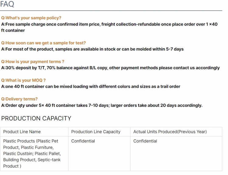Select the sample policy question text
Image resolution: width=228 pixels, height=175 pixels.
point(31,18)
